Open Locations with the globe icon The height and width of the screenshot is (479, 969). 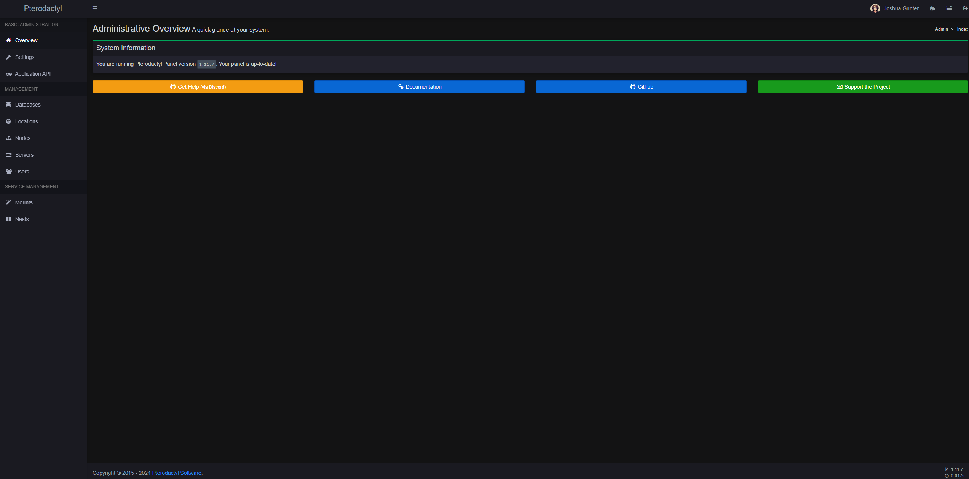[27, 121]
